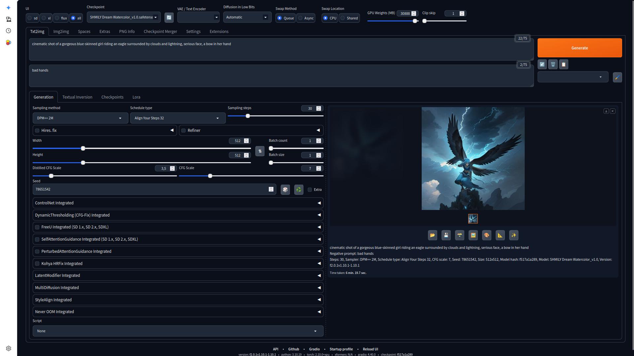Select the flux UI radio option
Image resolution: width=634 pixels, height=356 pixels.
pos(61,18)
